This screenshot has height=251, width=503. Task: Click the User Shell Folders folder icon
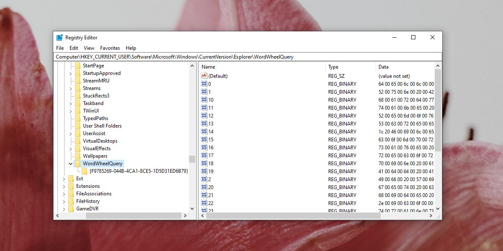pyautogui.click(x=78, y=126)
